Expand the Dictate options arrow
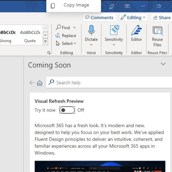 coord(91,45)
